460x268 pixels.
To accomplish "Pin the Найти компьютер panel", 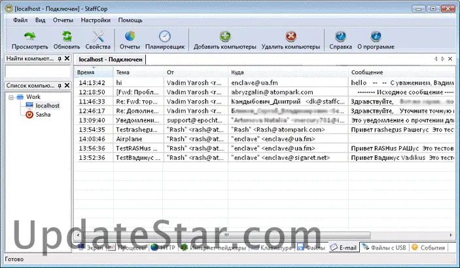I will (x=60, y=58).
